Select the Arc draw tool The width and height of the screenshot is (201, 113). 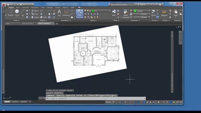[x=23, y=13]
